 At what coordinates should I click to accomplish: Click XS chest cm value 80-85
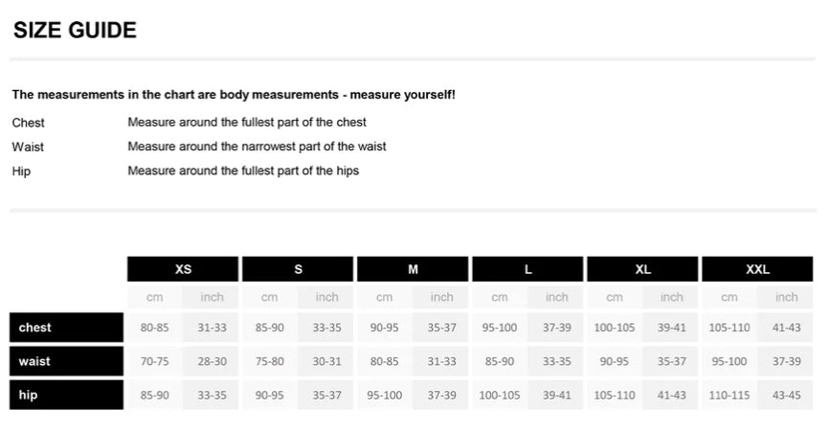pyautogui.click(x=154, y=328)
